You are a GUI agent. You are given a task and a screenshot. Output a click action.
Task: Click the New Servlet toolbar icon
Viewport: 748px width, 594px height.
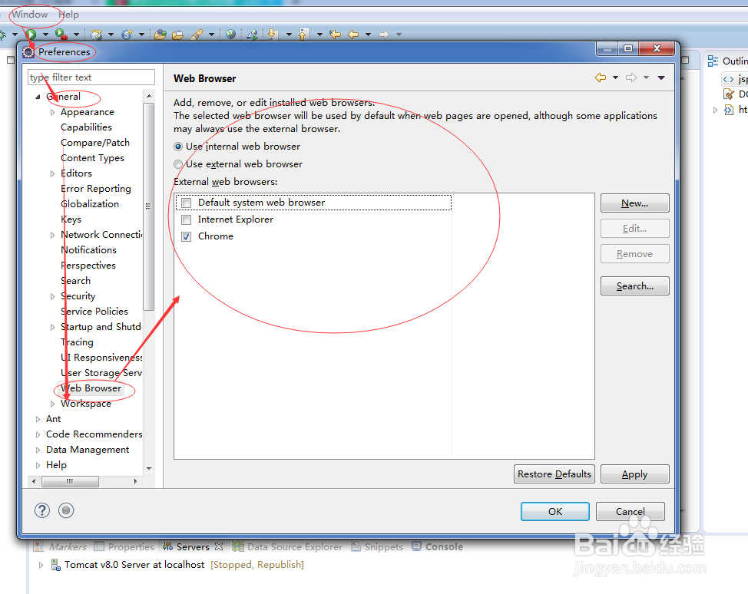coord(127,35)
